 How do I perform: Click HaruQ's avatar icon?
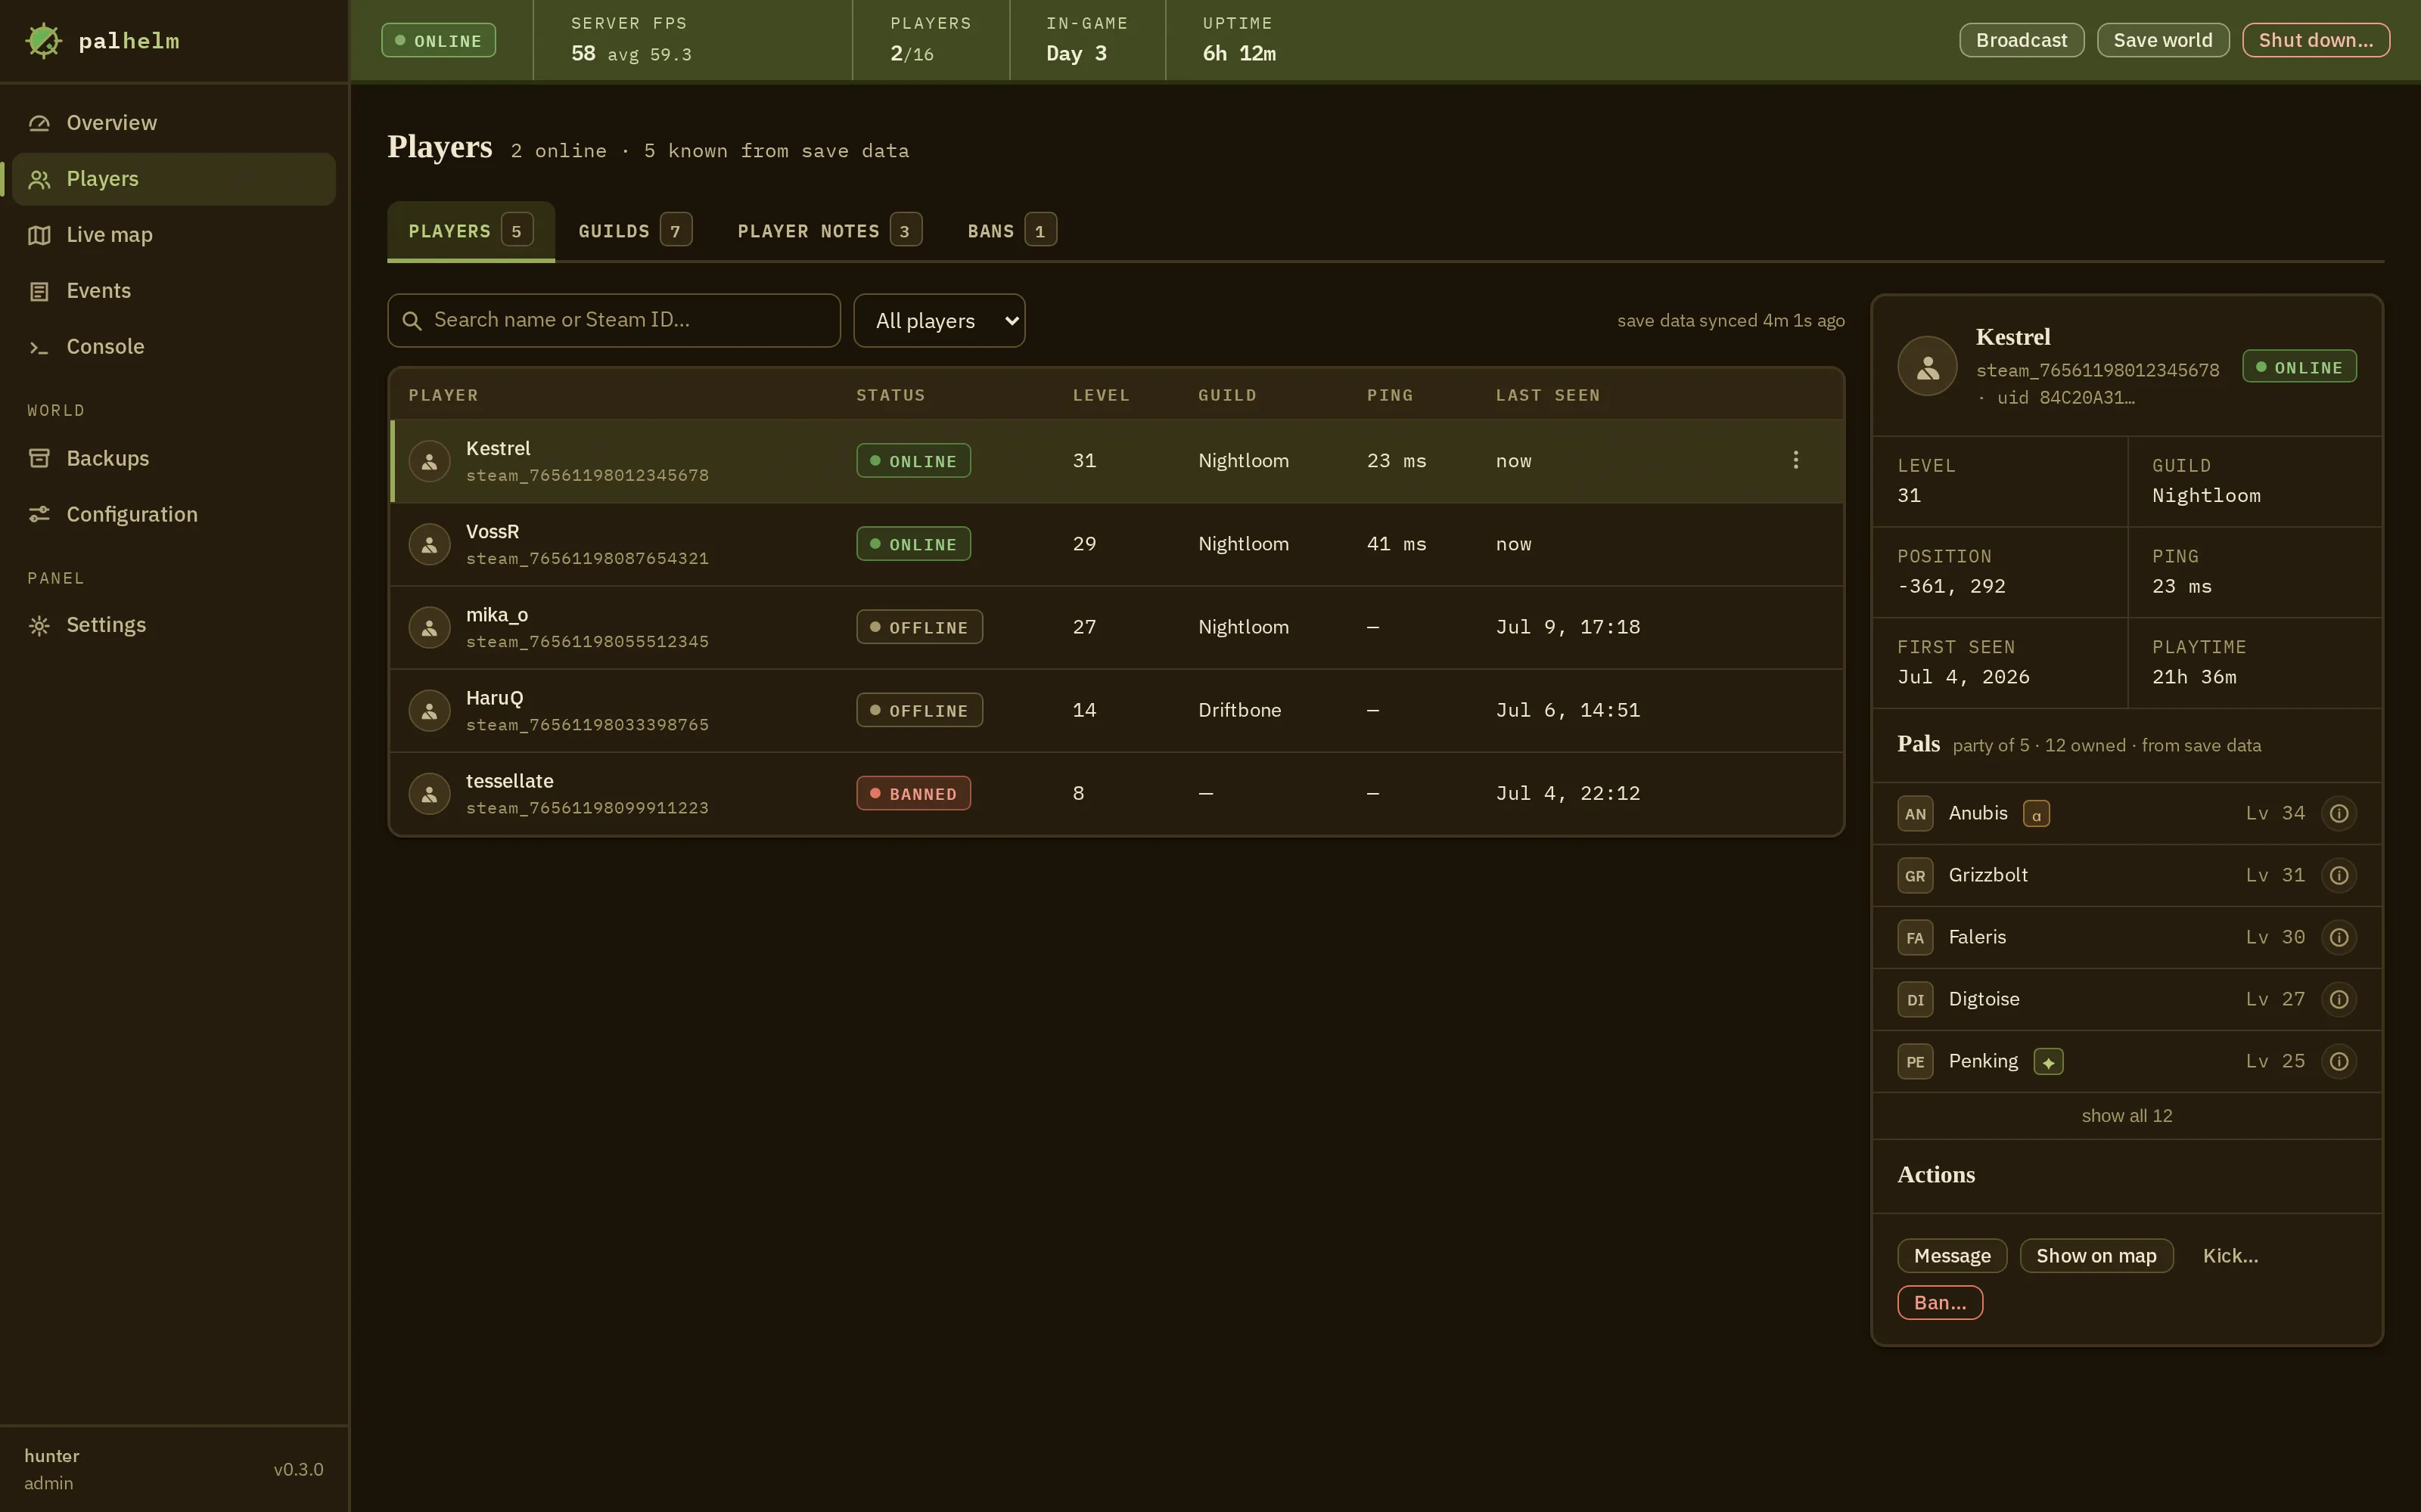click(429, 710)
